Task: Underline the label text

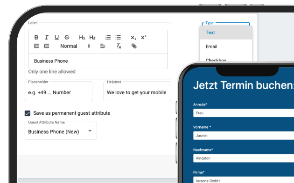Action: [x=56, y=37]
